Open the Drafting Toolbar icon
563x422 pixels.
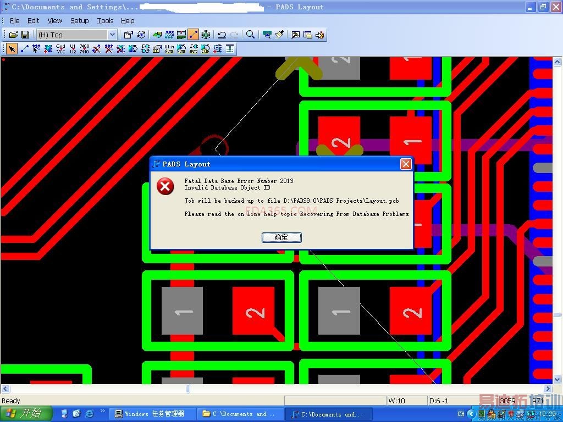coord(157,35)
